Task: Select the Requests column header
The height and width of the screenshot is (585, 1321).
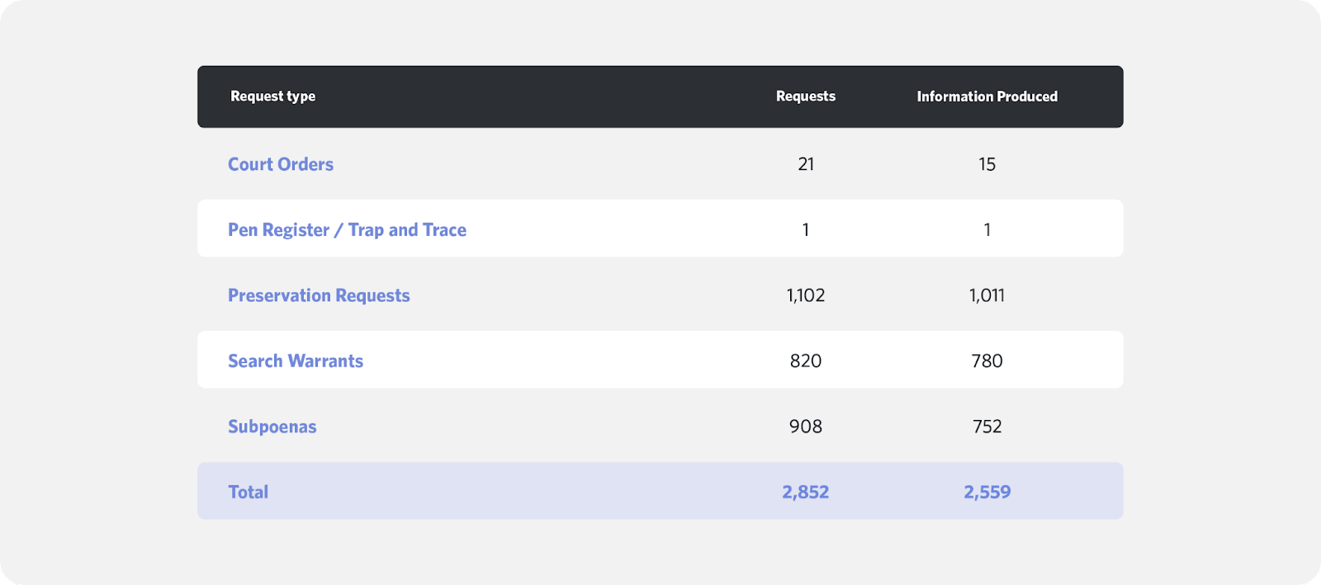Action: (805, 97)
